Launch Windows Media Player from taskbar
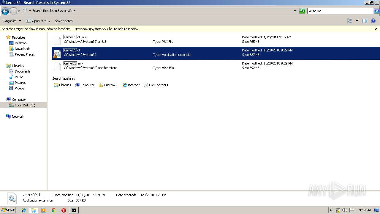The width and height of the screenshot is (380, 214). (44, 210)
